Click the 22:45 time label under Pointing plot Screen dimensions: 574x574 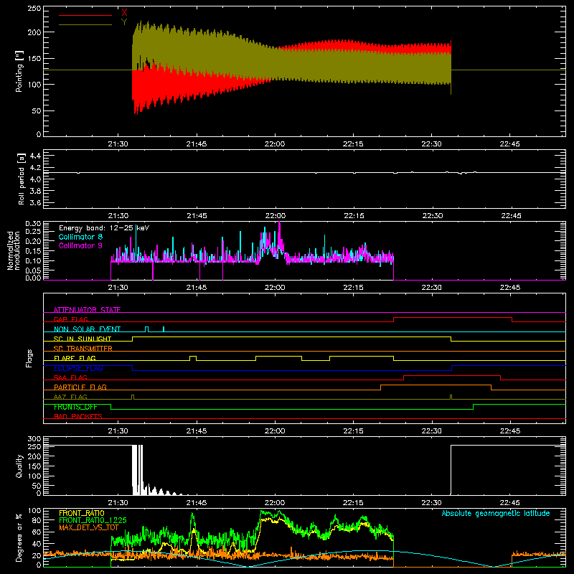[509, 144]
